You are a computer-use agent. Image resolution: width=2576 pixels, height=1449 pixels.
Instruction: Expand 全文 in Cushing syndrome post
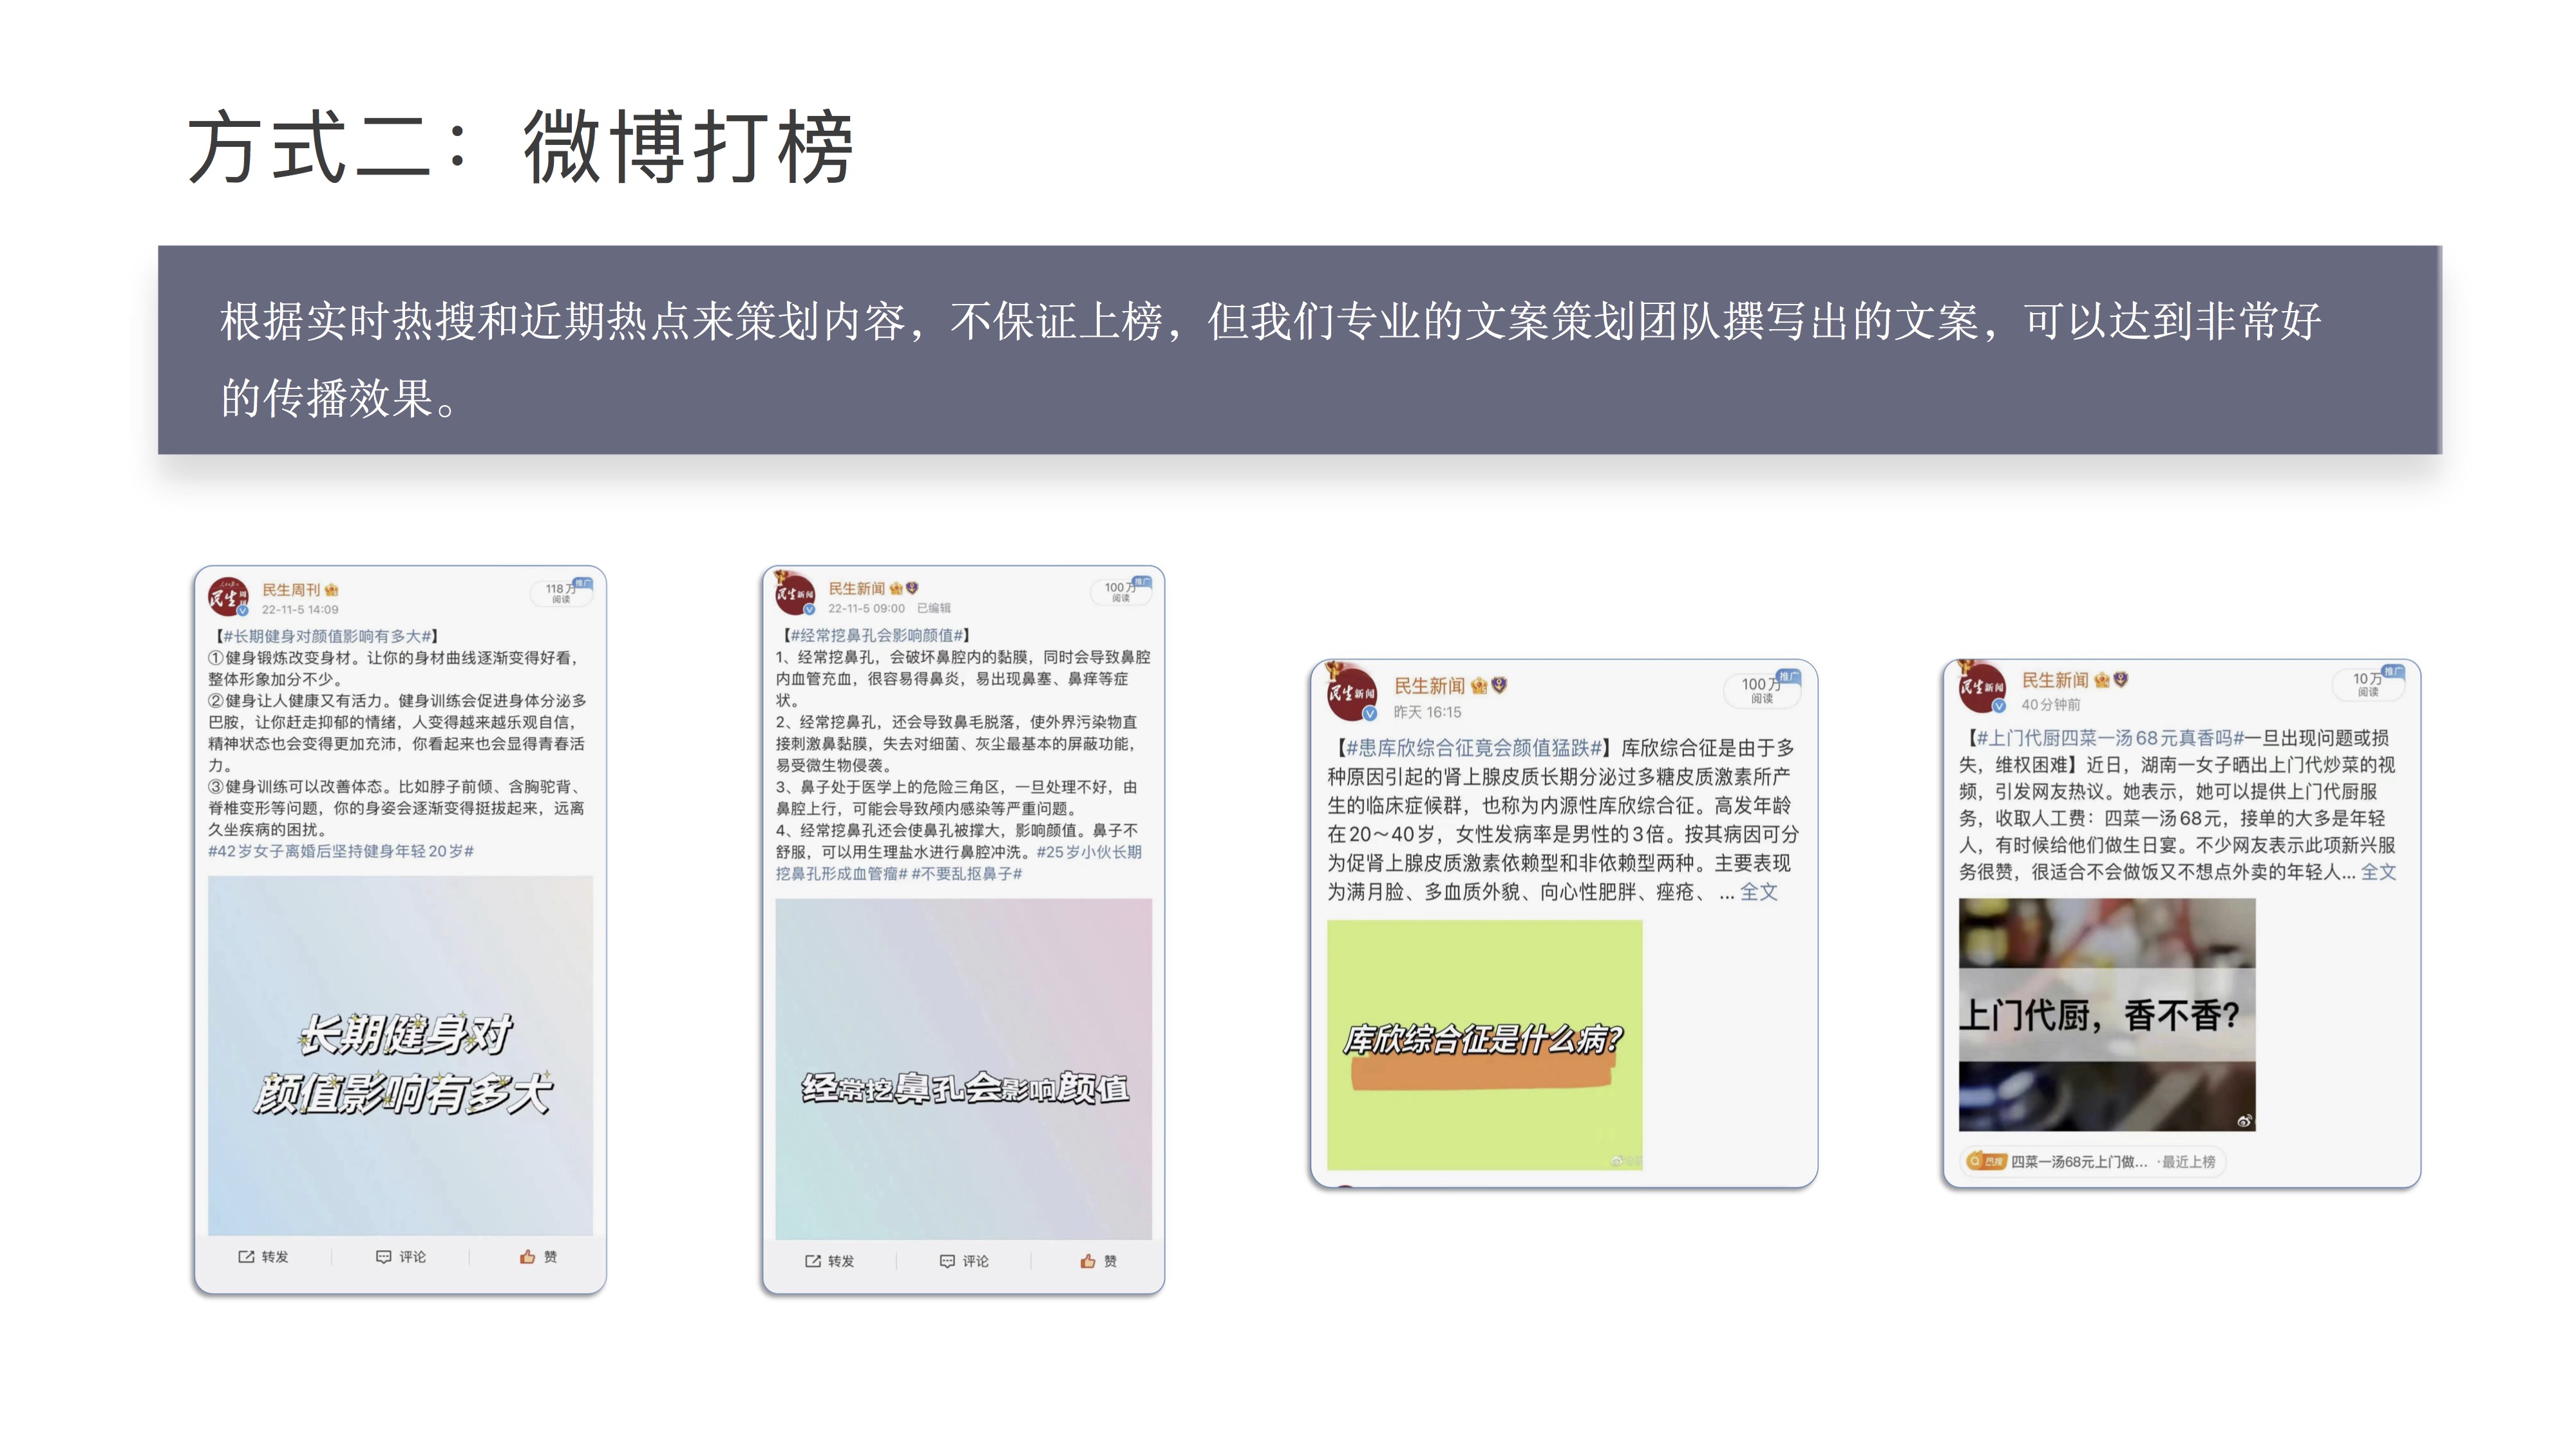click(1758, 892)
